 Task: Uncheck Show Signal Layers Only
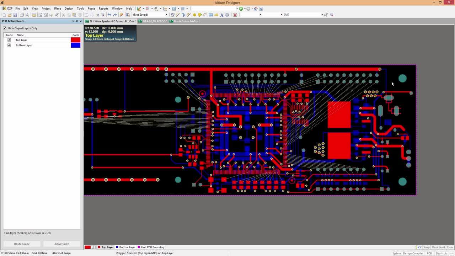(x=5, y=28)
